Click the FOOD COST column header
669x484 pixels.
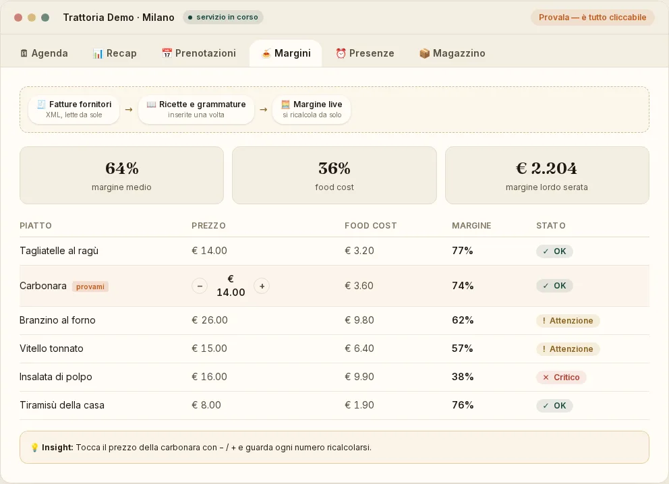pos(371,226)
